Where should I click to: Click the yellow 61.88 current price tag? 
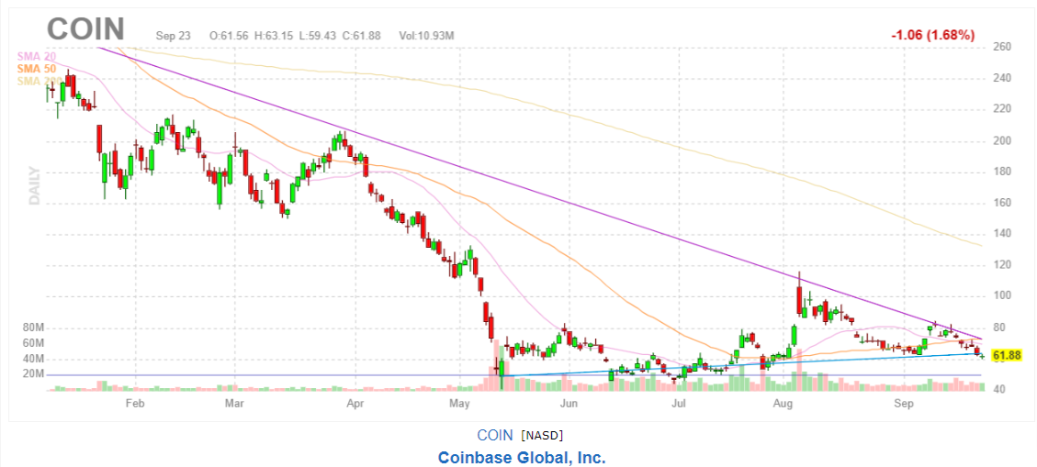[1007, 355]
